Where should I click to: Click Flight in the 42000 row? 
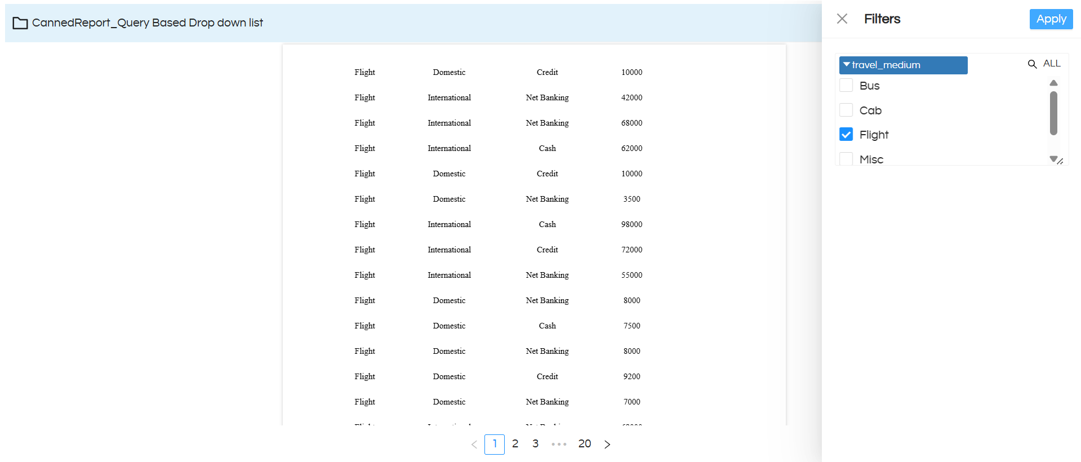pos(364,97)
